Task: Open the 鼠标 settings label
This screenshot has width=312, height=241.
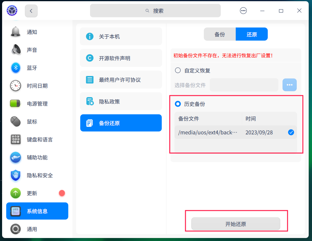Action: point(32,121)
